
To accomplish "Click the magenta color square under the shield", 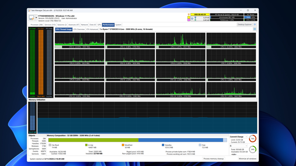I will click(188, 20).
